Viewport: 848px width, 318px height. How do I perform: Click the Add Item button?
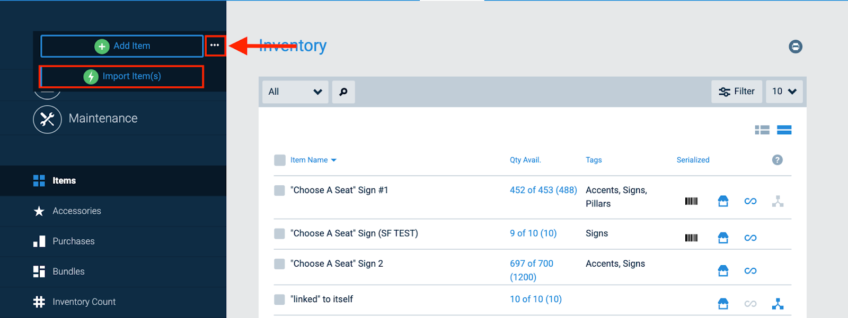pos(121,46)
